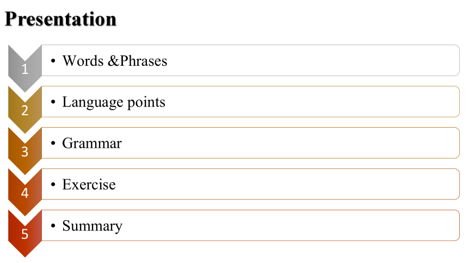Screen dimensions: 468x263
Task: Click the Presentation title heading
Action: pos(60,19)
